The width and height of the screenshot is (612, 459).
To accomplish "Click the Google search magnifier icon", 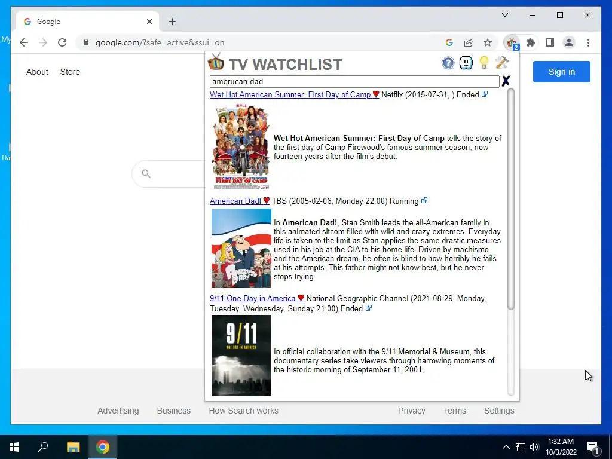I will (146, 174).
